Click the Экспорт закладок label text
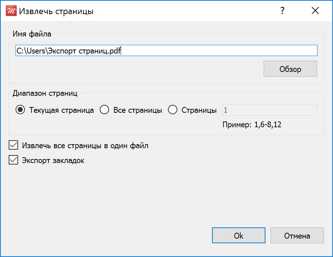The width and height of the screenshot is (333, 257). coord(53,160)
